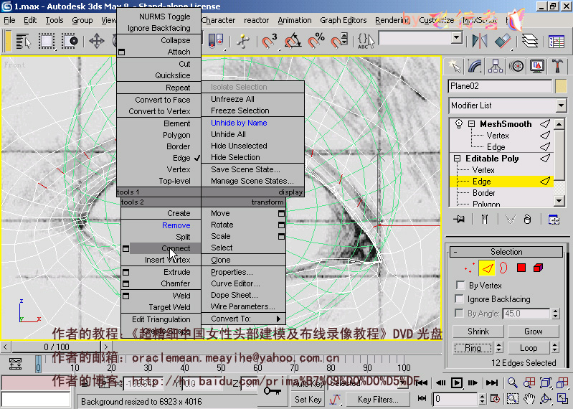Screen dimensions: 573x409
Task: Open Curve Editor toolbar icon
Action: (557, 42)
